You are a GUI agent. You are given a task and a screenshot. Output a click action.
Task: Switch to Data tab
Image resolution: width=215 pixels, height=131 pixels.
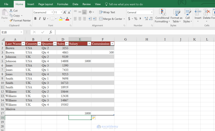pos(75,4)
